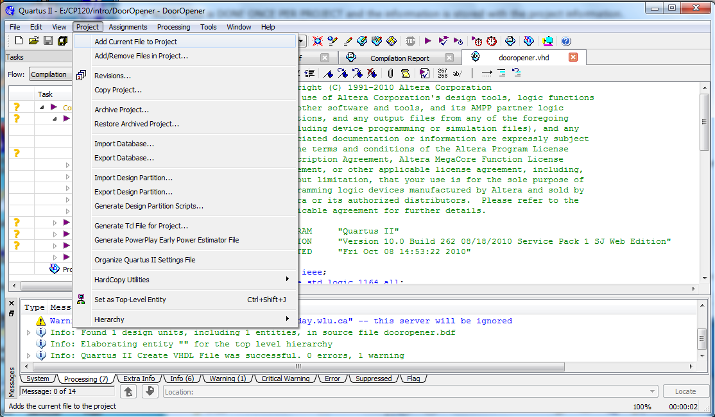Open the Location dropdown arrow
This screenshot has height=417, width=715.
point(653,391)
